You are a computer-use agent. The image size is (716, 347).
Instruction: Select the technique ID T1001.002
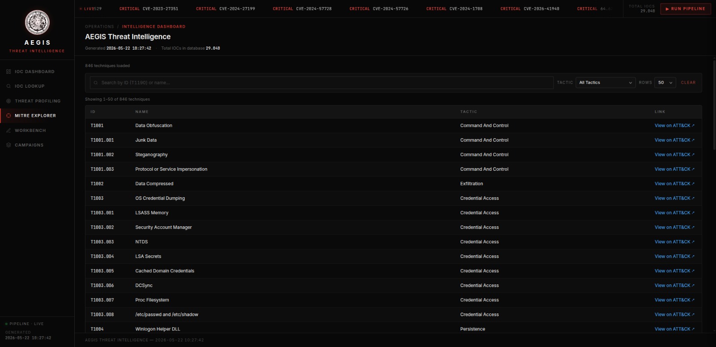tap(102, 155)
